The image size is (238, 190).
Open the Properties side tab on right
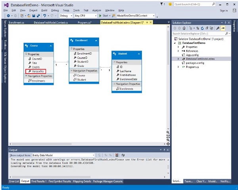[234, 26]
